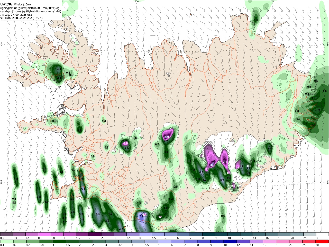Click the initial time 'IT: Lau. 27. 09. 2025 06Z'

coord(16,15)
